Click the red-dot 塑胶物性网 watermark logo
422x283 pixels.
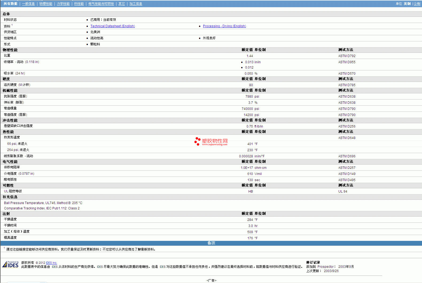211,141
